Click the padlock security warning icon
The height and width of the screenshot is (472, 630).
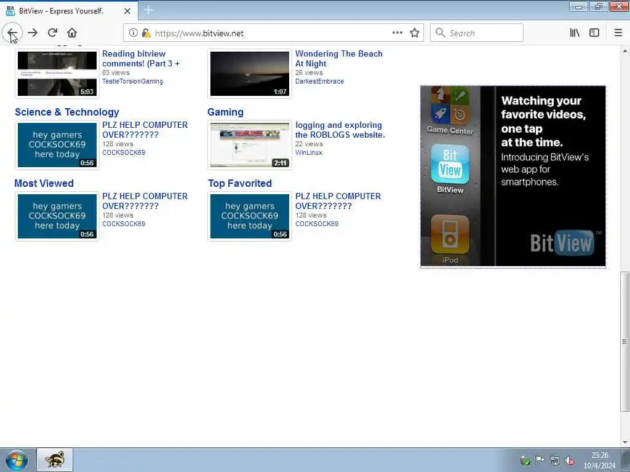click(x=146, y=33)
